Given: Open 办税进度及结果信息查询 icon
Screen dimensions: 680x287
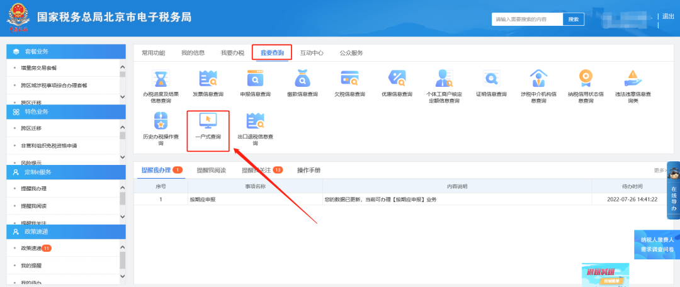Looking at the screenshot, I should pyautogui.click(x=161, y=79).
